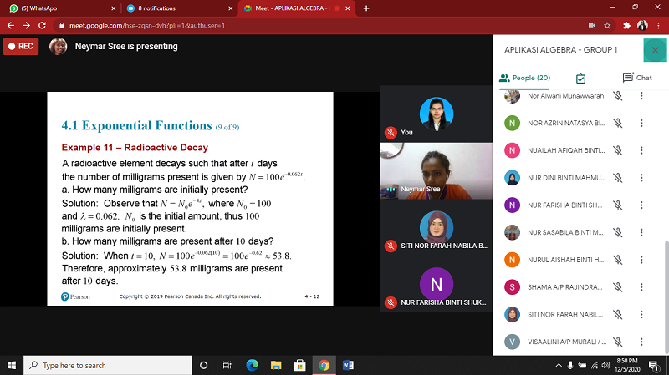Image resolution: width=669 pixels, height=375 pixels.
Task: Open more options for NUR DINI BINTI MAHMU
Action: pos(641,178)
